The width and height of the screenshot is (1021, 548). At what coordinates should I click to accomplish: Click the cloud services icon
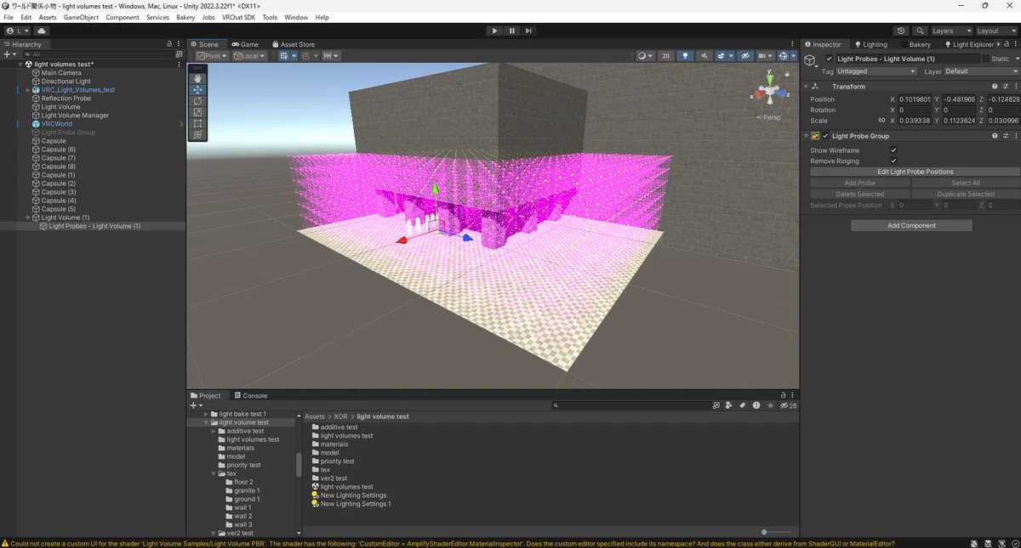tap(41, 31)
